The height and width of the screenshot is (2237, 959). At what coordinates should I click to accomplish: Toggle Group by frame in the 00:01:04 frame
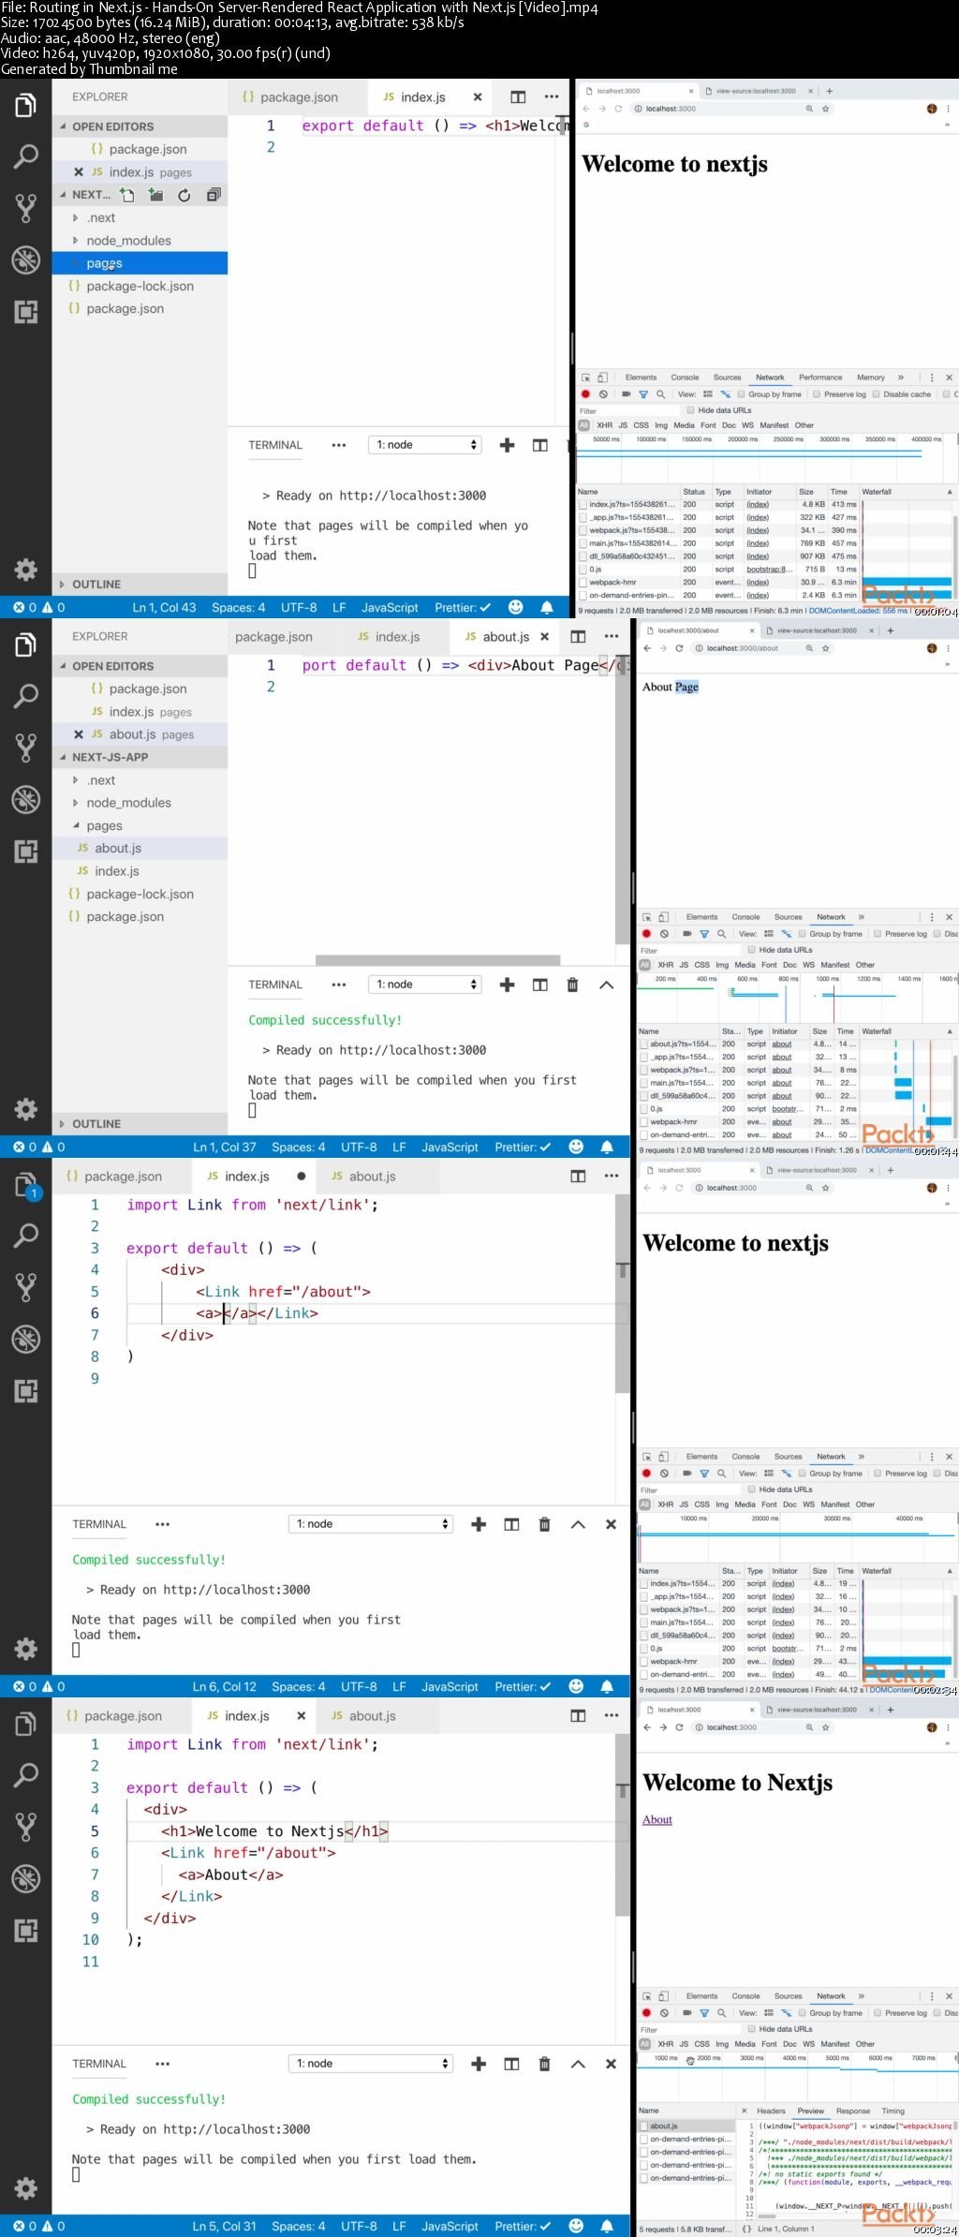point(741,394)
